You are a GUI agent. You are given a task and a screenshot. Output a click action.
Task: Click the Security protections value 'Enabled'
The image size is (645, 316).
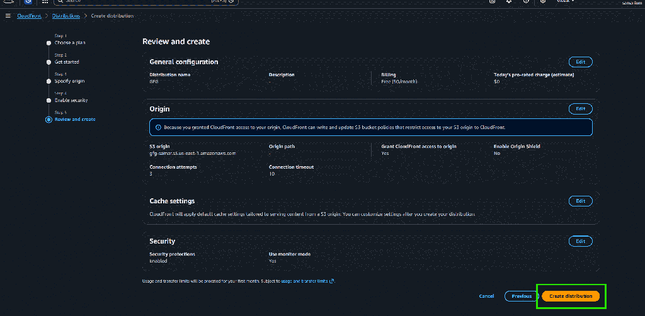point(157,261)
